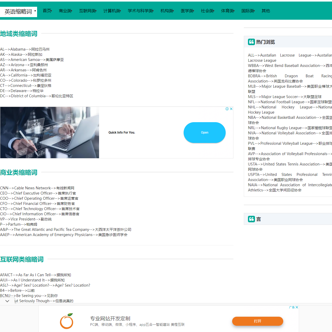Viewport: 332px width, 332px height.
Task: Close the Quick Info banner ad
Action: (x=231, y=109)
